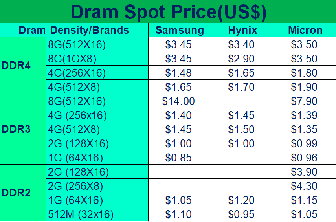Select the Hynix column header
Image resolution: width=336 pixels, height=222 pixels.
[242, 30]
